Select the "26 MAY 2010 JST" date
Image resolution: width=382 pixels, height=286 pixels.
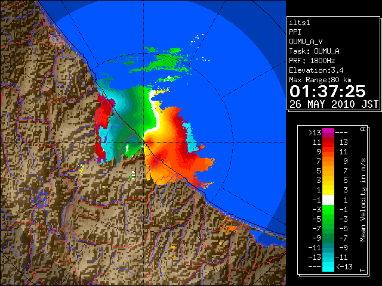point(334,104)
